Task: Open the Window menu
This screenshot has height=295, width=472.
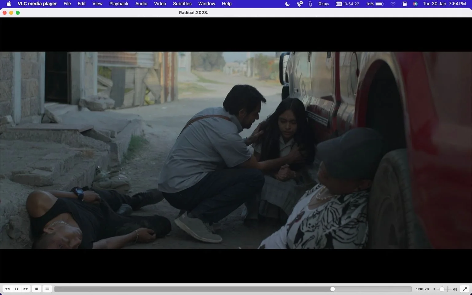Action: point(206,4)
